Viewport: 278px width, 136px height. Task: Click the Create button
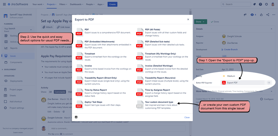[x=112, y=4]
